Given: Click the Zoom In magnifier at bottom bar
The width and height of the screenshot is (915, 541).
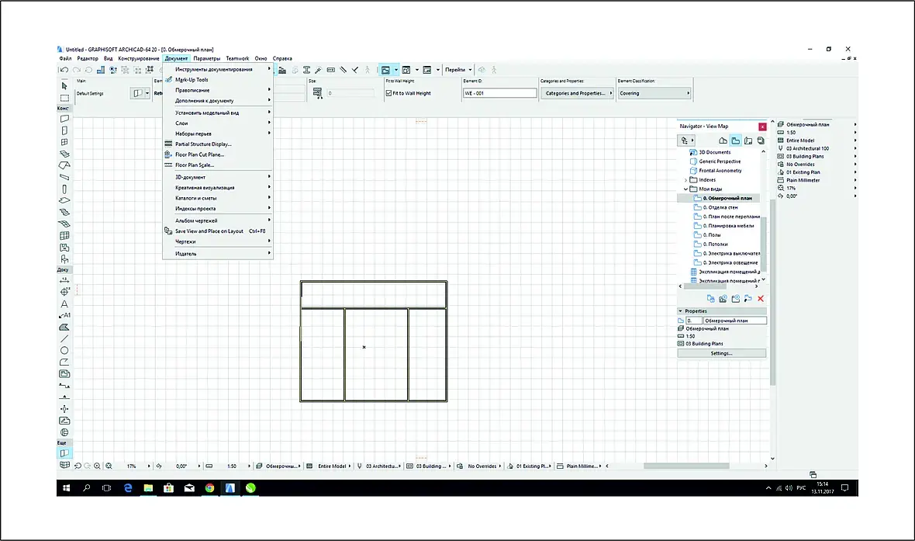Looking at the screenshot, I should pos(97,466).
